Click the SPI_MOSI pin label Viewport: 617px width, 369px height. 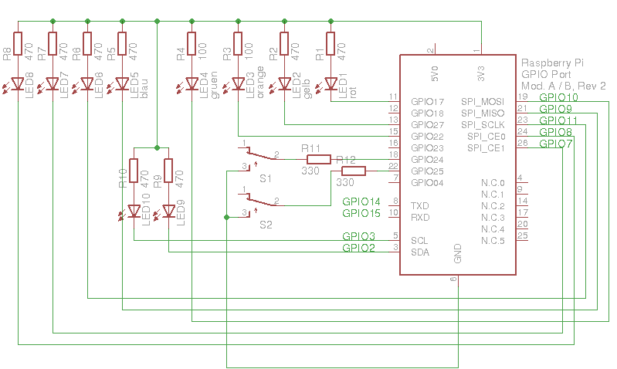483,101
